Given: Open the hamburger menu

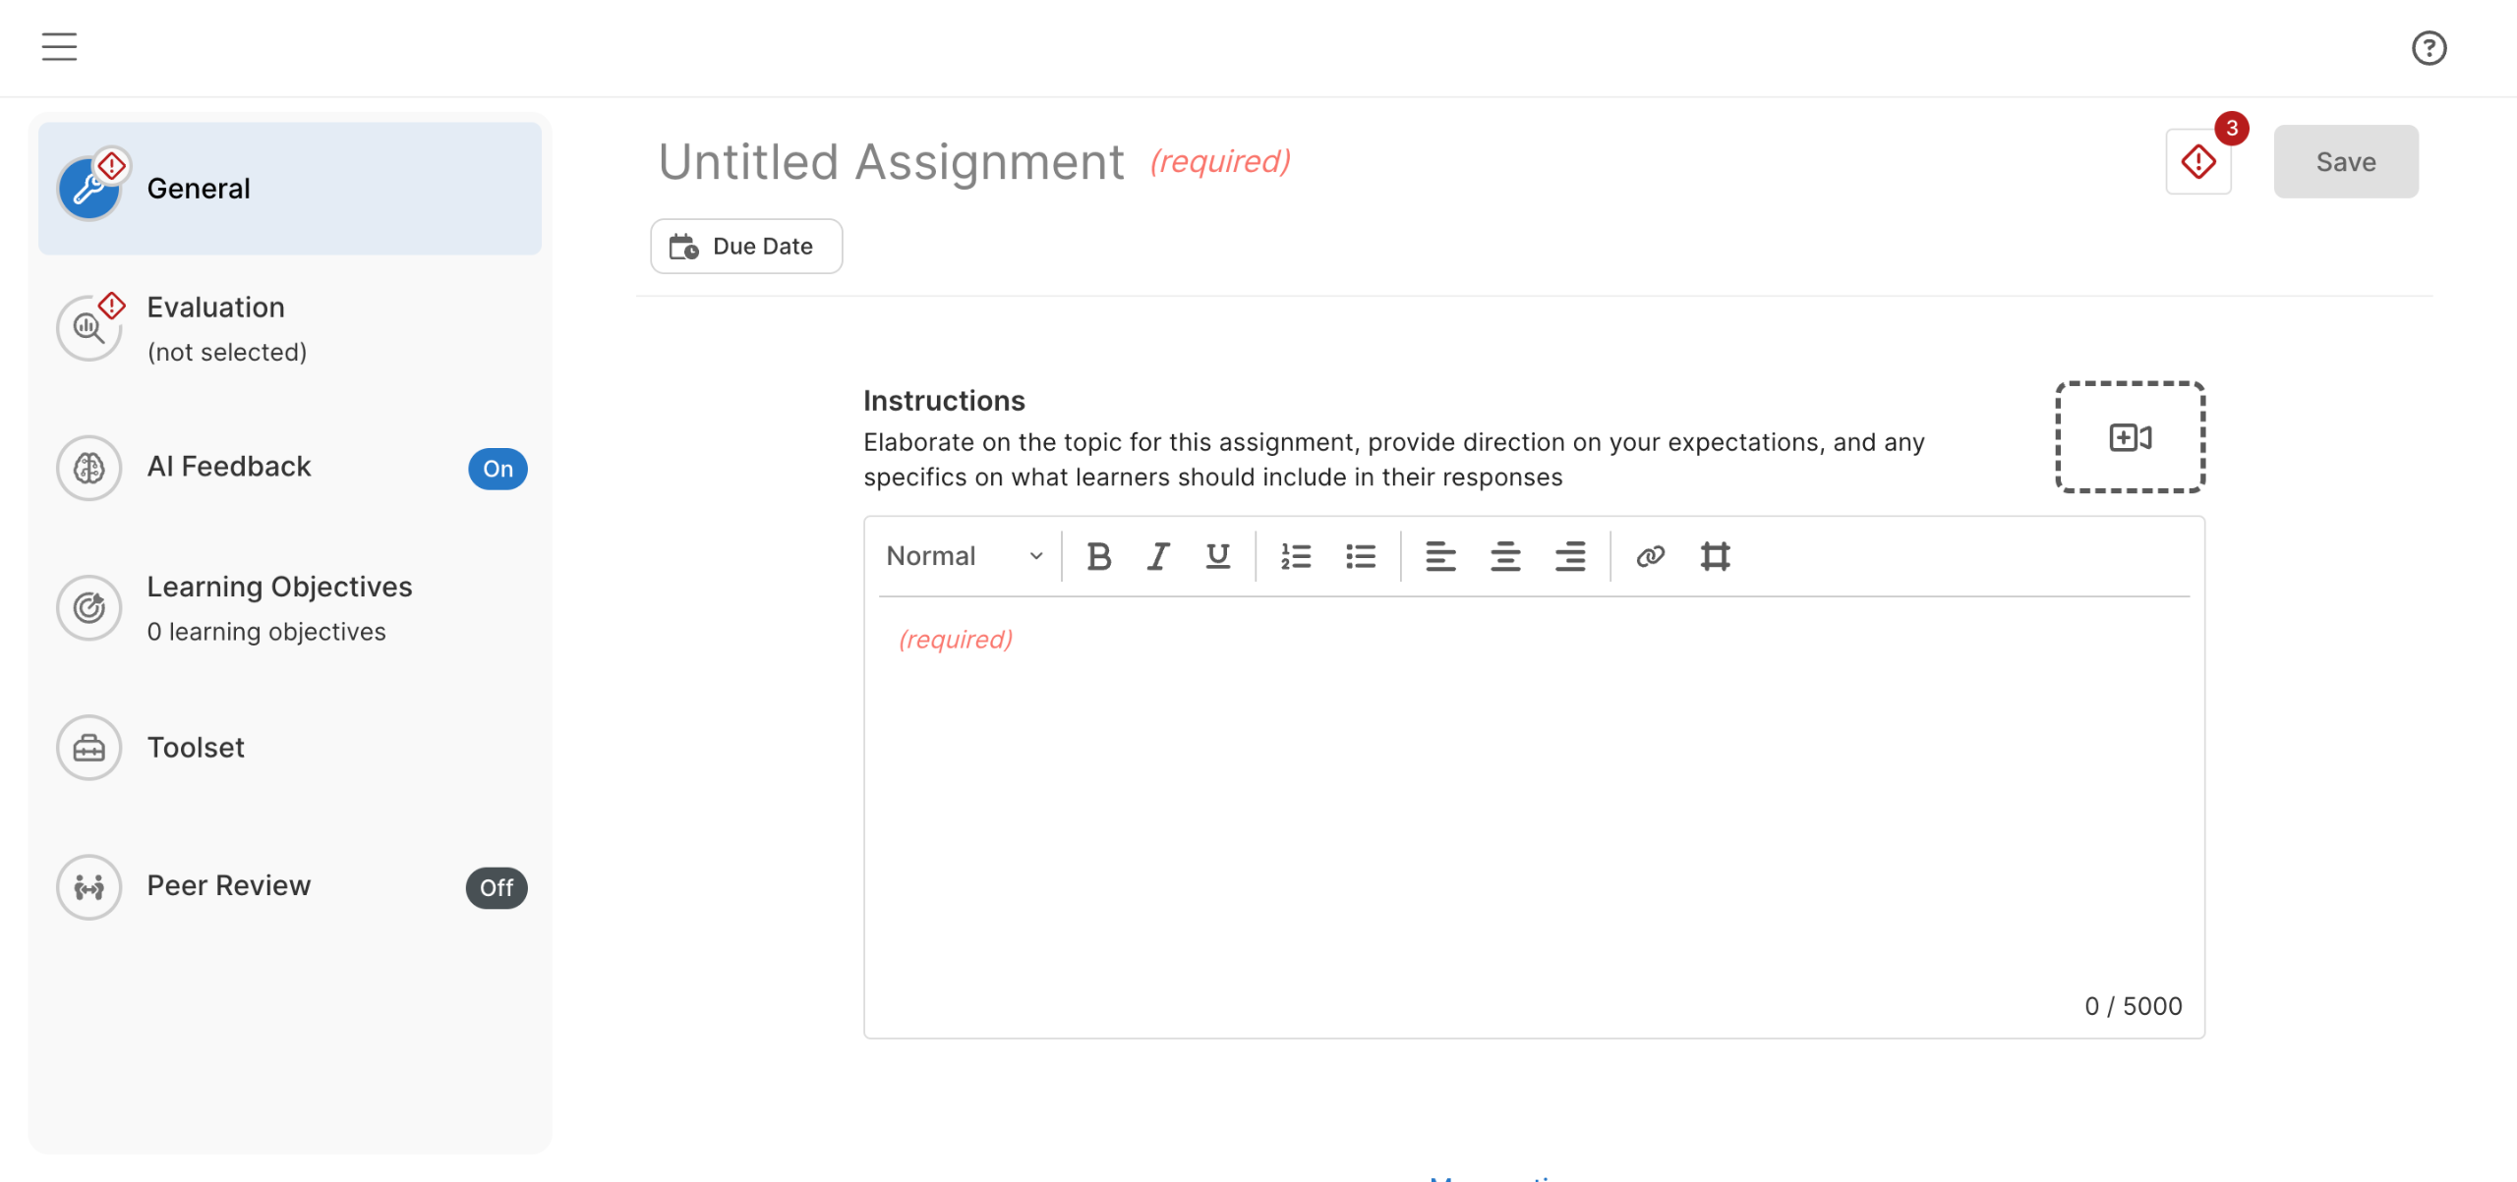Looking at the screenshot, I should tap(59, 46).
